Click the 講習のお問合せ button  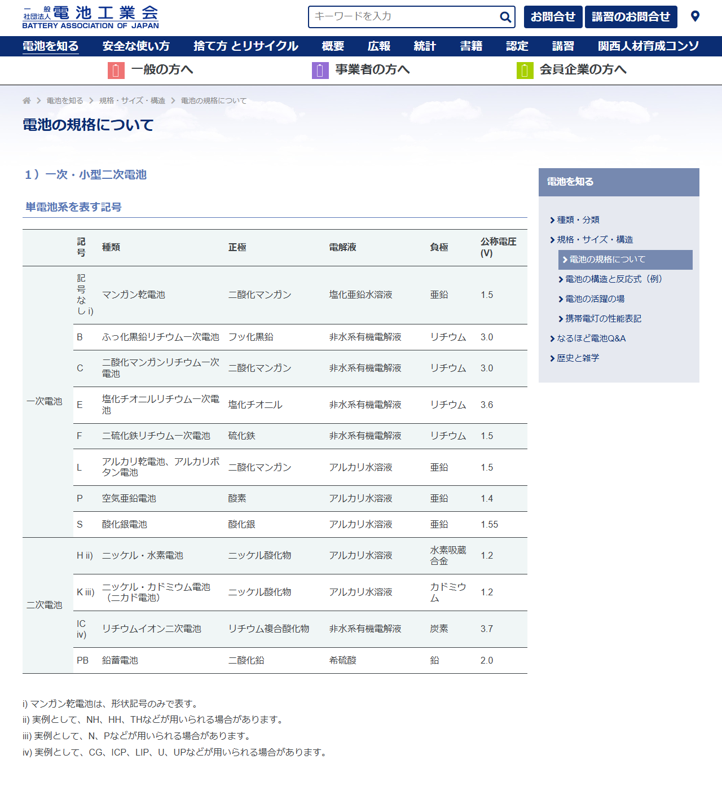click(x=631, y=17)
